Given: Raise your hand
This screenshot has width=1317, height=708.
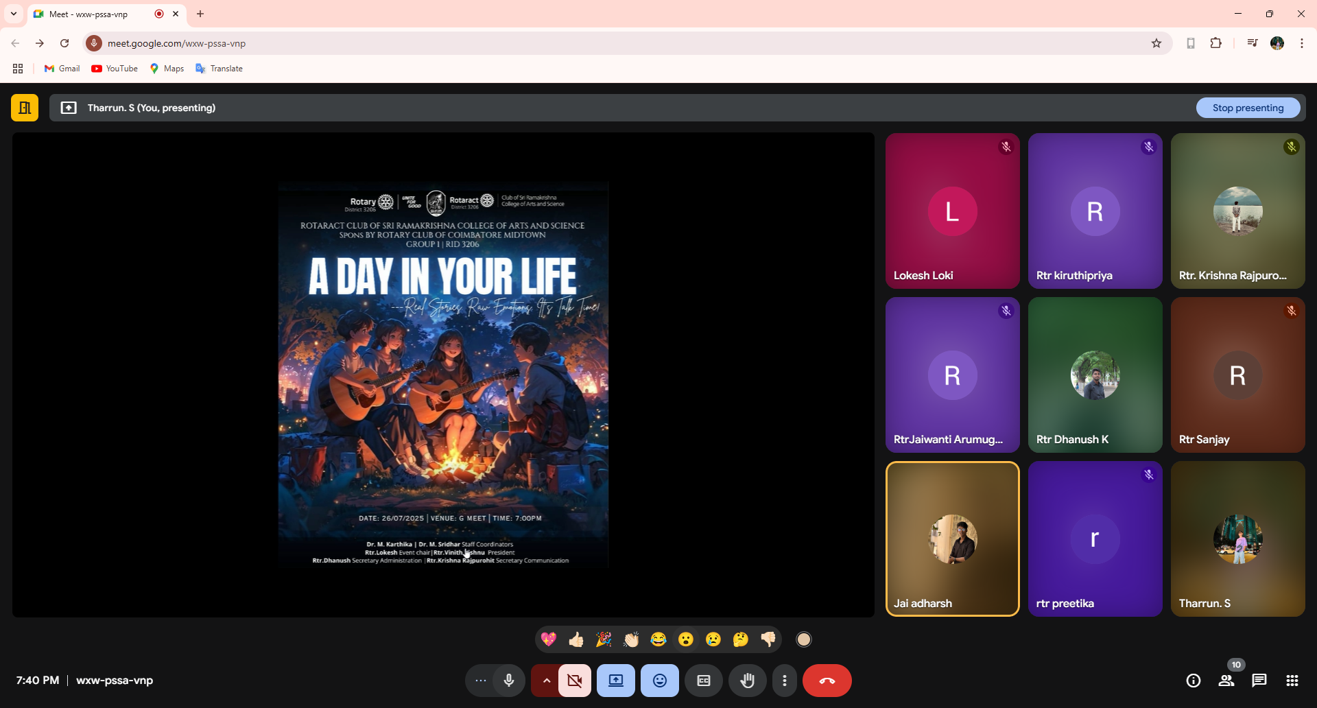Looking at the screenshot, I should click(x=747, y=681).
